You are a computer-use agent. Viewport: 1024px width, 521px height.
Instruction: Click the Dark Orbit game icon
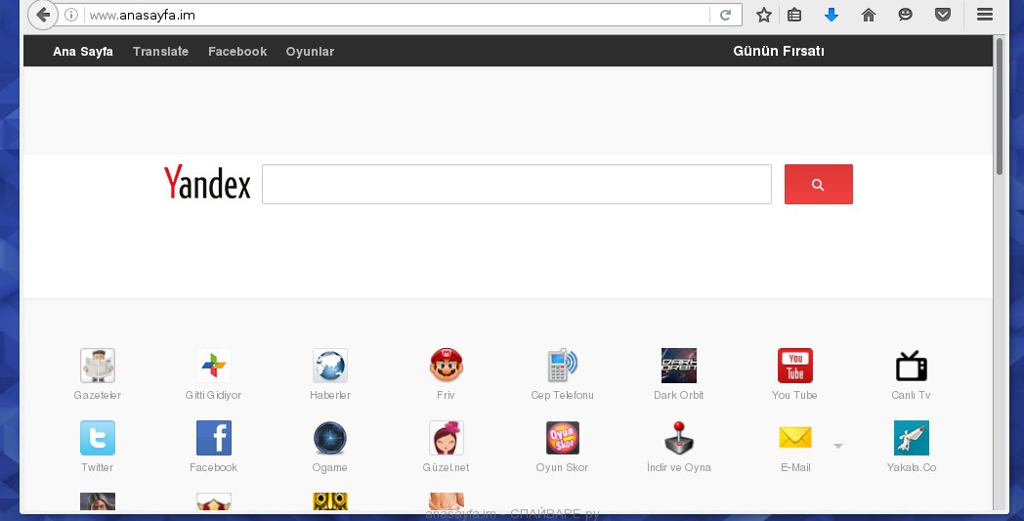click(678, 366)
